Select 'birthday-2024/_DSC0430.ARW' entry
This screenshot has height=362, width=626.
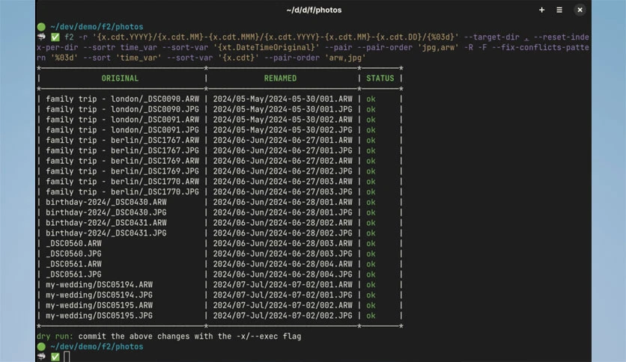click(106, 202)
